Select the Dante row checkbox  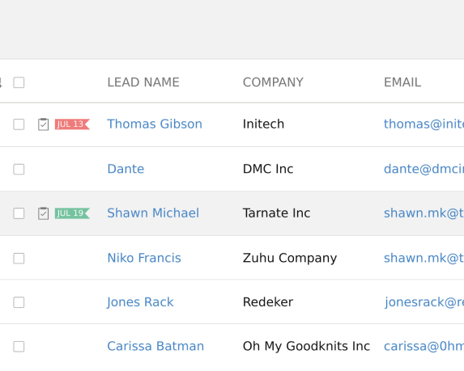tap(19, 169)
